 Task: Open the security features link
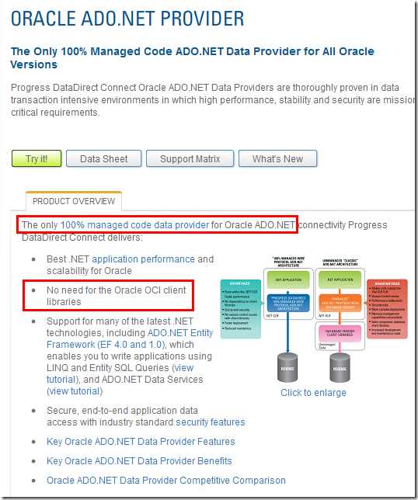[x=211, y=422]
